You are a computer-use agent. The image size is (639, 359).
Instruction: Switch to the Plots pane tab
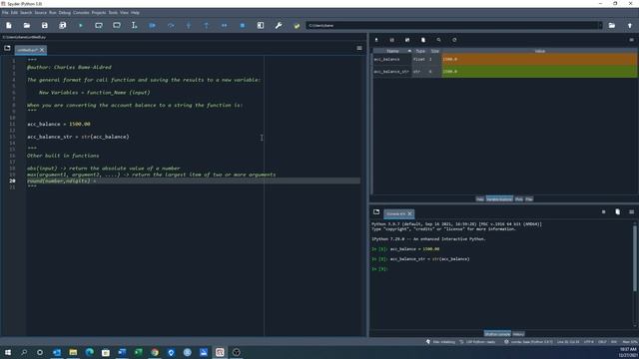(519, 199)
